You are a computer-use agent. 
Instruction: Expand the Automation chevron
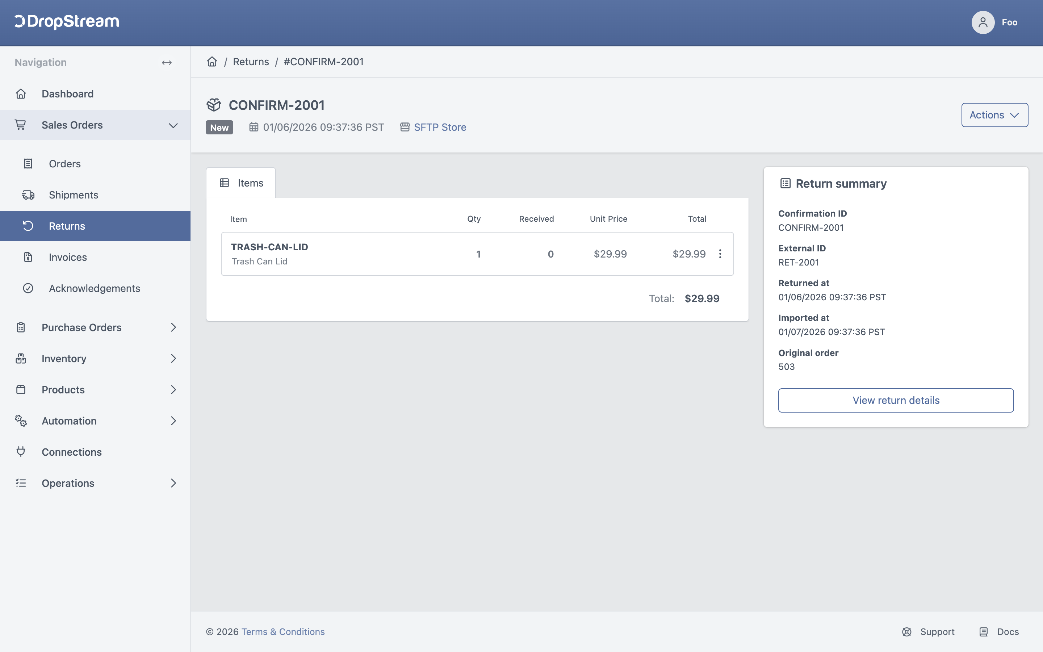click(173, 421)
